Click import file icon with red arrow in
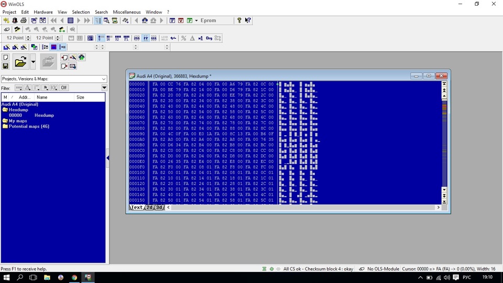 tap(64, 58)
